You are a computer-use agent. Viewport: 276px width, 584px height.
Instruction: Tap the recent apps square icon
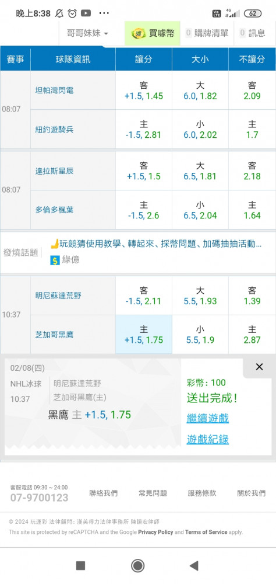(80, 566)
